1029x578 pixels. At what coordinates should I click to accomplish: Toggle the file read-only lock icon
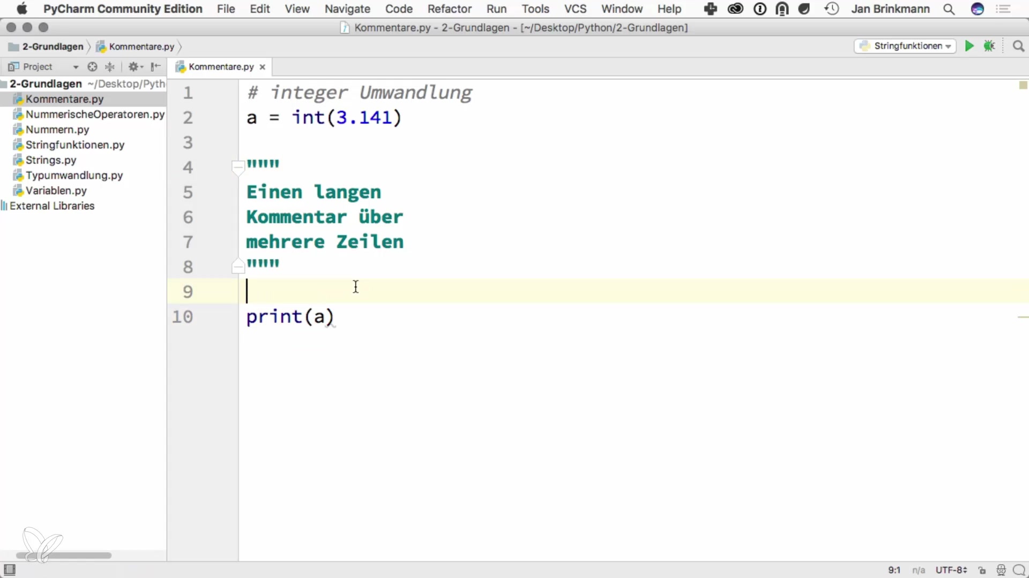pyautogui.click(x=982, y=570)
